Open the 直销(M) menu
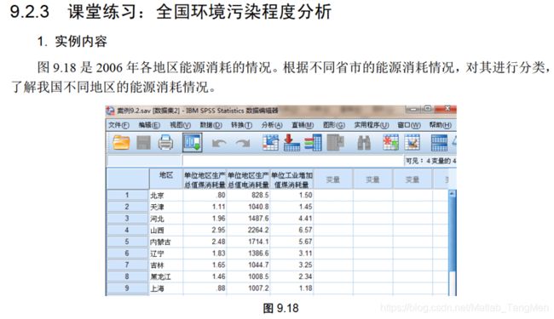The width and height of the screenshot is (554, 319). point(303,125)
